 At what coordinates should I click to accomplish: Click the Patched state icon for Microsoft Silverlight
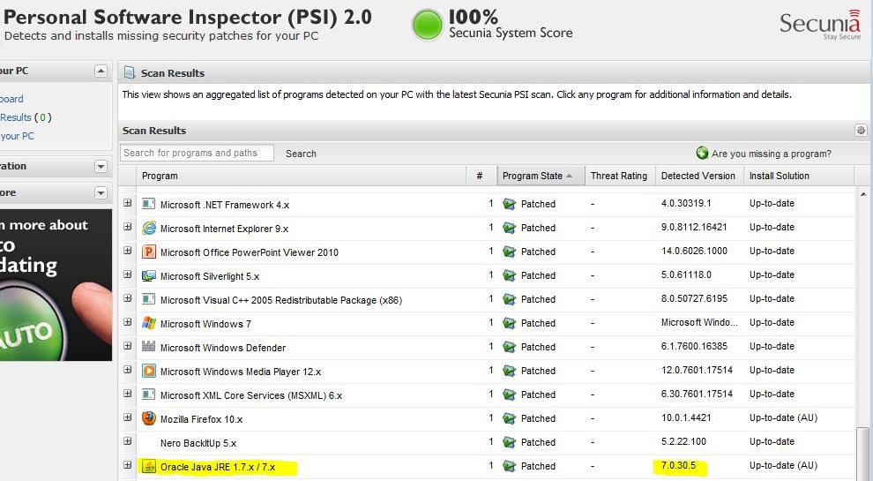[x=509, y=275]
